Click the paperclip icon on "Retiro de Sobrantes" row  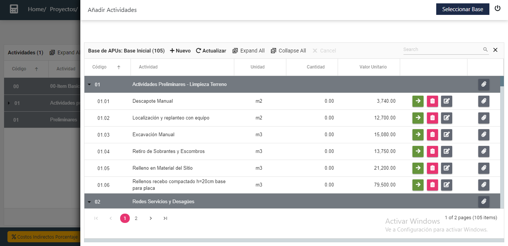483,151
